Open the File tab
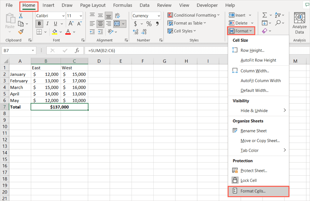This screenshot has width=310, height=201. [x=9, y=5]
